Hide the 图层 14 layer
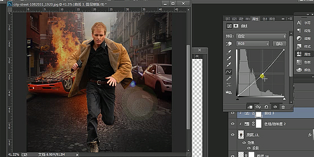The width and height of the screenshot is (314, 157). click(x=232, y=155)
